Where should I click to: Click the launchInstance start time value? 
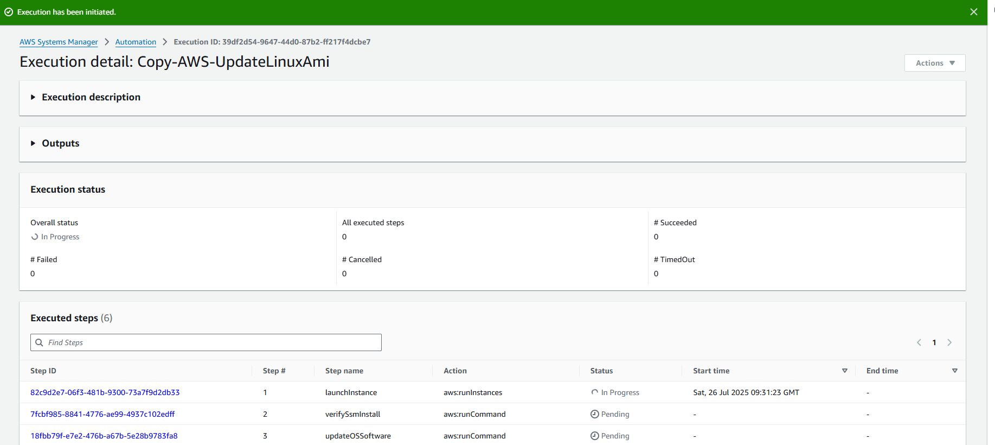click(746, 392)
